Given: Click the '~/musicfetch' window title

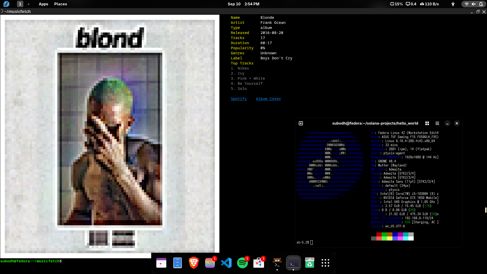Looking at the screenshot, I should (x=18, y=12).
